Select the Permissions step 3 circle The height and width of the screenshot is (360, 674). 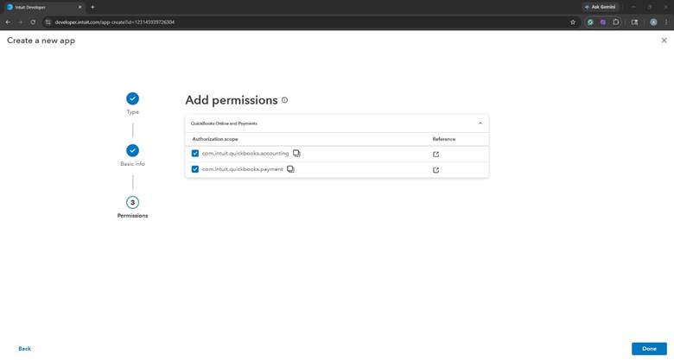(x=132, y=202)
